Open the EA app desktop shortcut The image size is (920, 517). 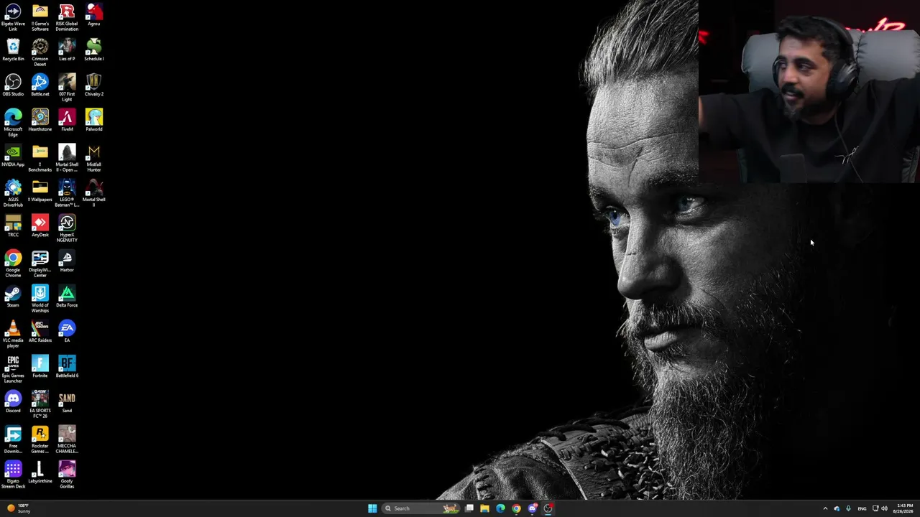pos(67,332)
